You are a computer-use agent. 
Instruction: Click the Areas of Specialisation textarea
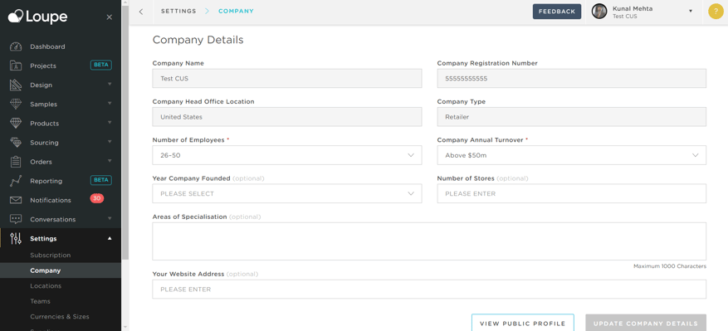429,241
